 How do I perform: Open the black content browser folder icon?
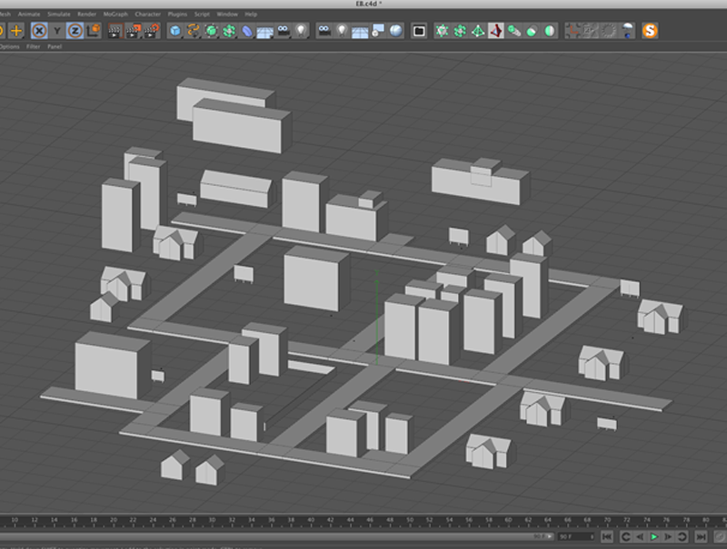coord(419,31)
